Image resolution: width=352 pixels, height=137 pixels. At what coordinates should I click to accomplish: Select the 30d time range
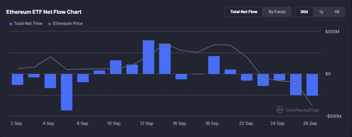[304, 12]
